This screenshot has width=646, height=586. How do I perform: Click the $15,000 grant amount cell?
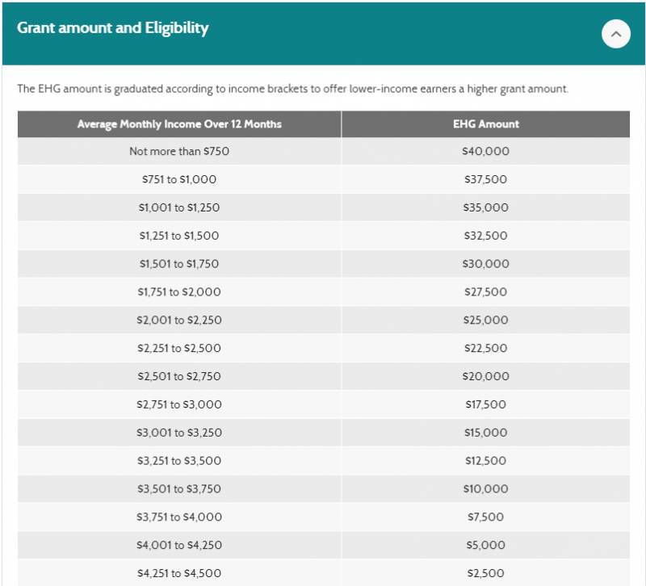[485, 433]
